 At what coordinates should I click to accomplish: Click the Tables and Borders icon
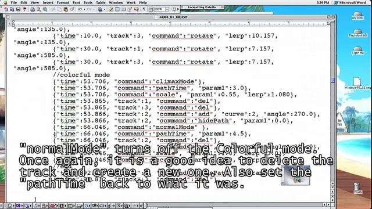(x=111, y=9)
